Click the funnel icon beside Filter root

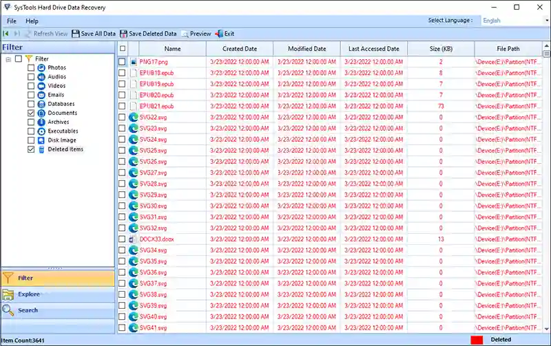click(x=29, y=58)
